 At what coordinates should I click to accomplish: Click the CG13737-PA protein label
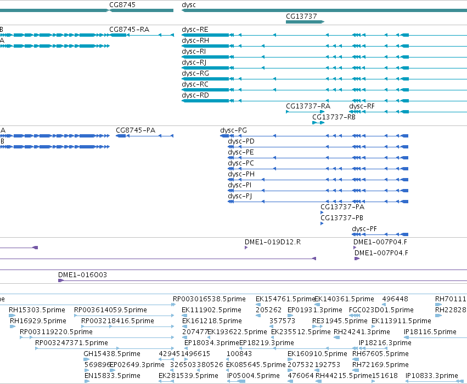pos(342,207)
